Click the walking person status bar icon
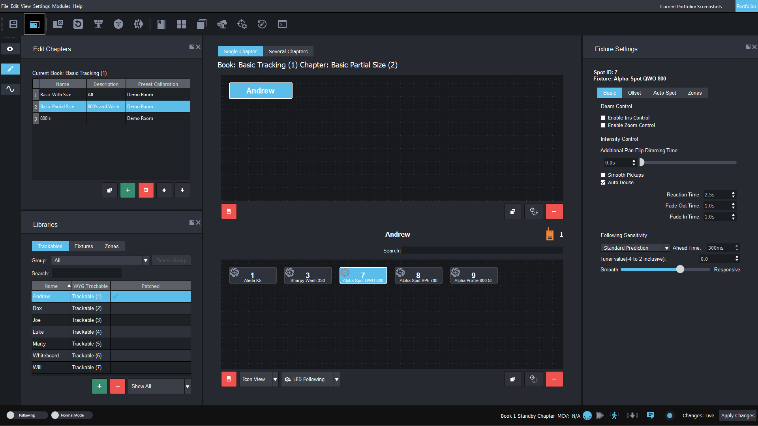Screen dimensions: 758x426 pos(614,415)
